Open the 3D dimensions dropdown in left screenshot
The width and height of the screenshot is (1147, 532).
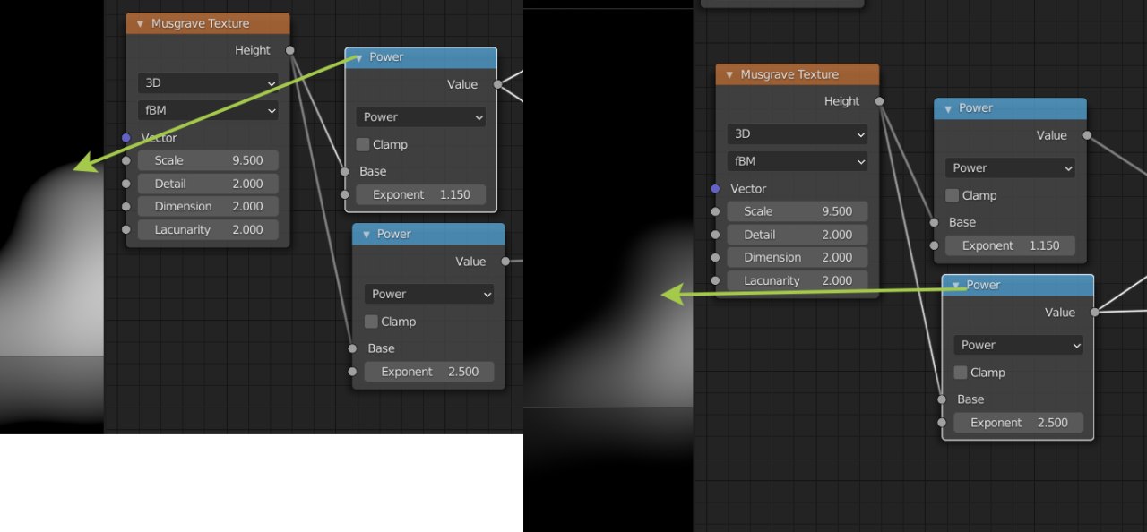(208, 82)
